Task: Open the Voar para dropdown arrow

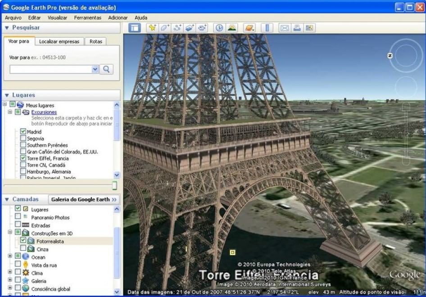Action: click(95, 69)
